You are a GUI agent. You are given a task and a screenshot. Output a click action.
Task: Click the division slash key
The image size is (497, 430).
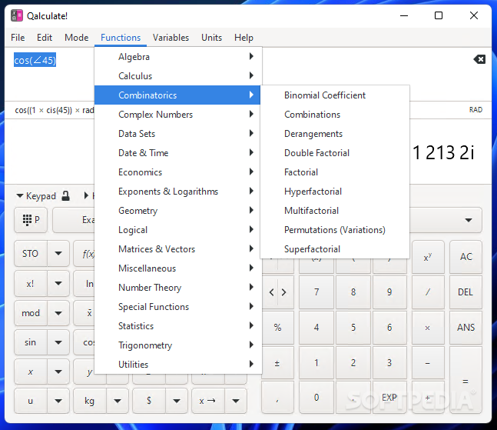pyautogui.click(x=428, y=292)
